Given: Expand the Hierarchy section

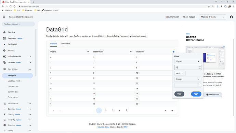Looking at the screenshot, I should (x=30, y=120).
